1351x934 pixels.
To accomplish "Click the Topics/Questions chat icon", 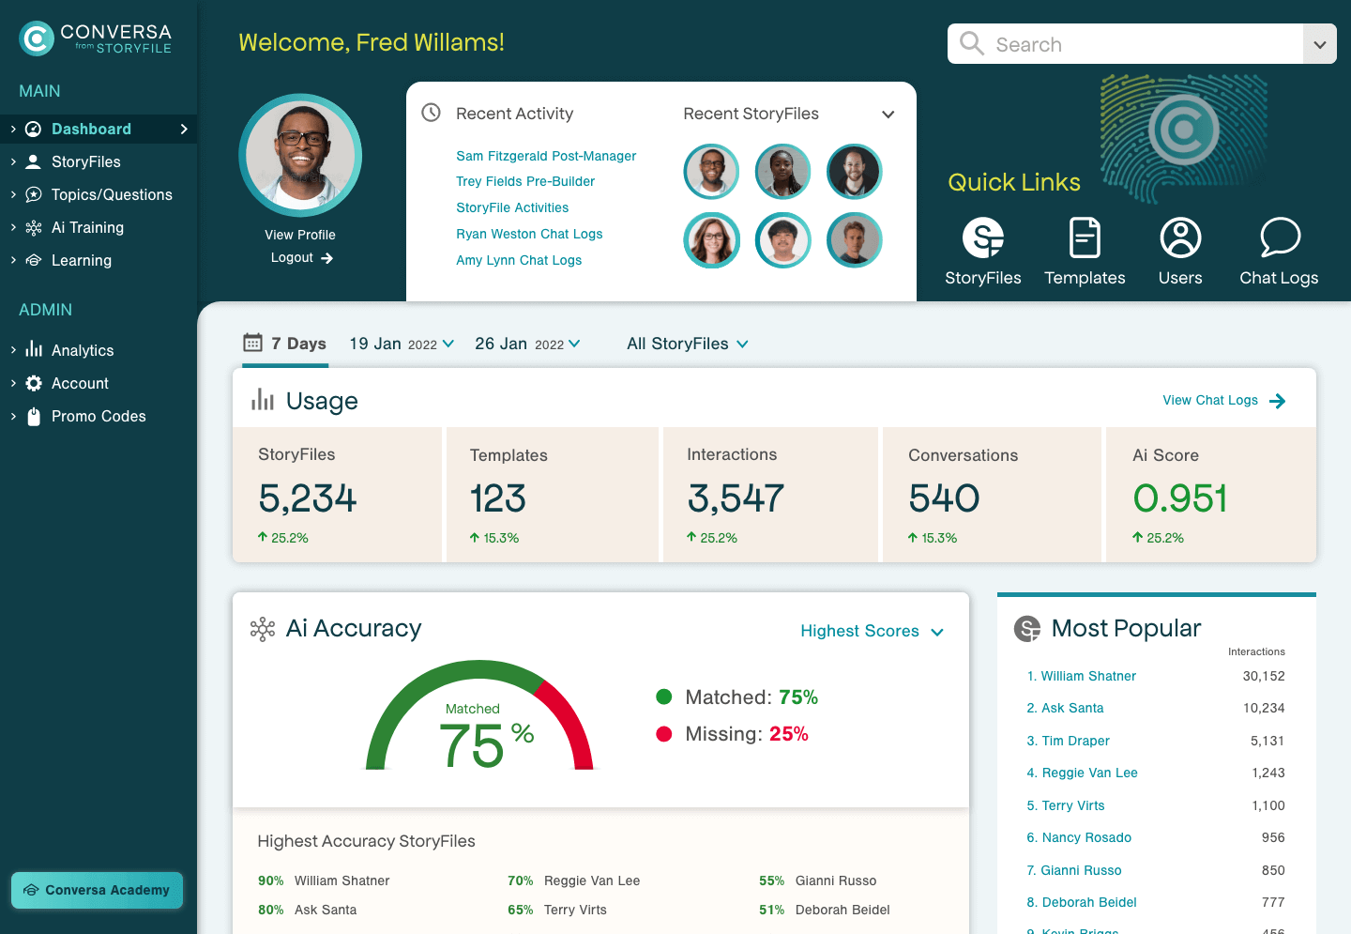I will click(33, 194).
